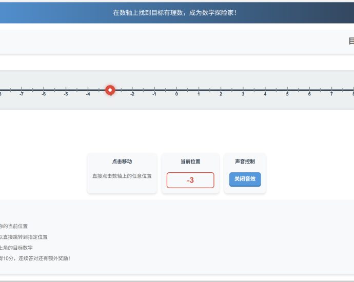Click the tick labeled 4

265,90
